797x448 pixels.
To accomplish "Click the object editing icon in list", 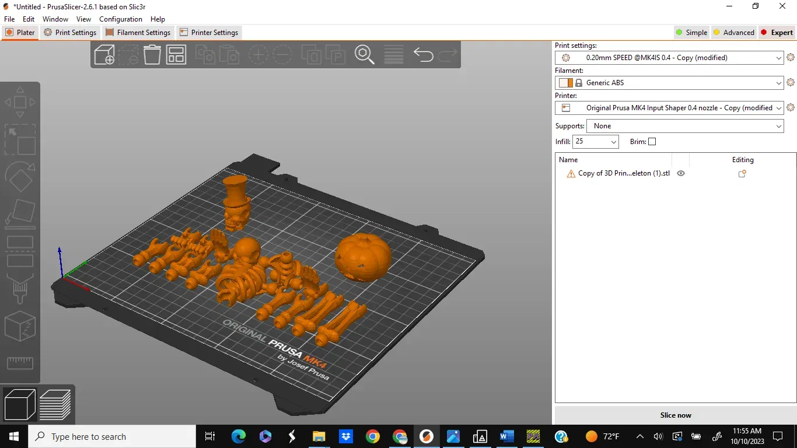I will tap(742, 173).
